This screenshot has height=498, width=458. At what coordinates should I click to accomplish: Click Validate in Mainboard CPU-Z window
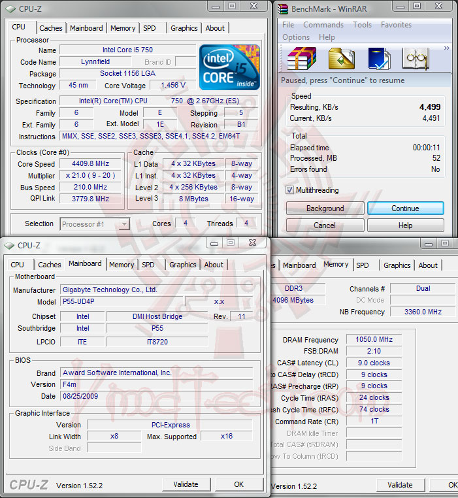click(186, 484)
